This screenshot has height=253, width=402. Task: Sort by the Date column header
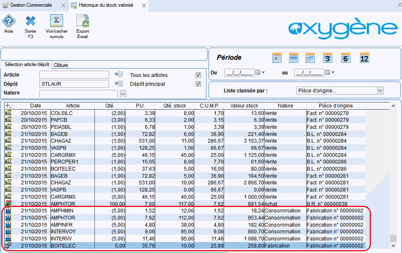click(35, 105)
